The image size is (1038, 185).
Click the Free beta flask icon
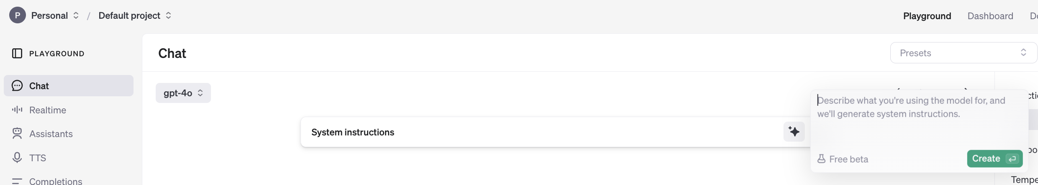click(821, 159)
